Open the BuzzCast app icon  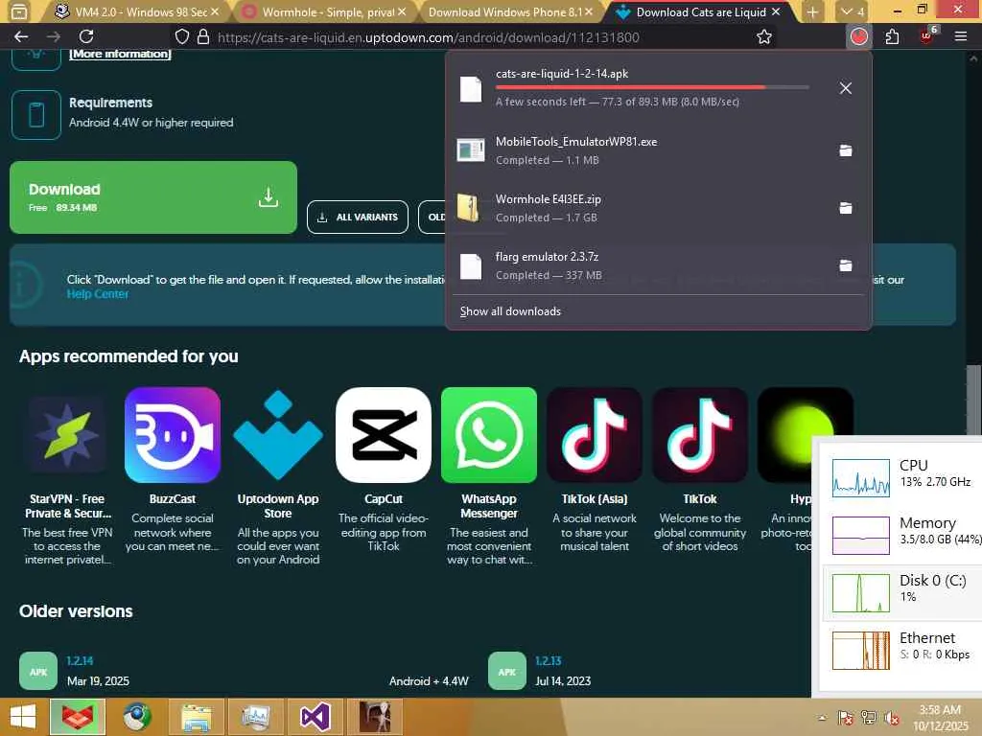pyautogui.click(x=173, y=435)
